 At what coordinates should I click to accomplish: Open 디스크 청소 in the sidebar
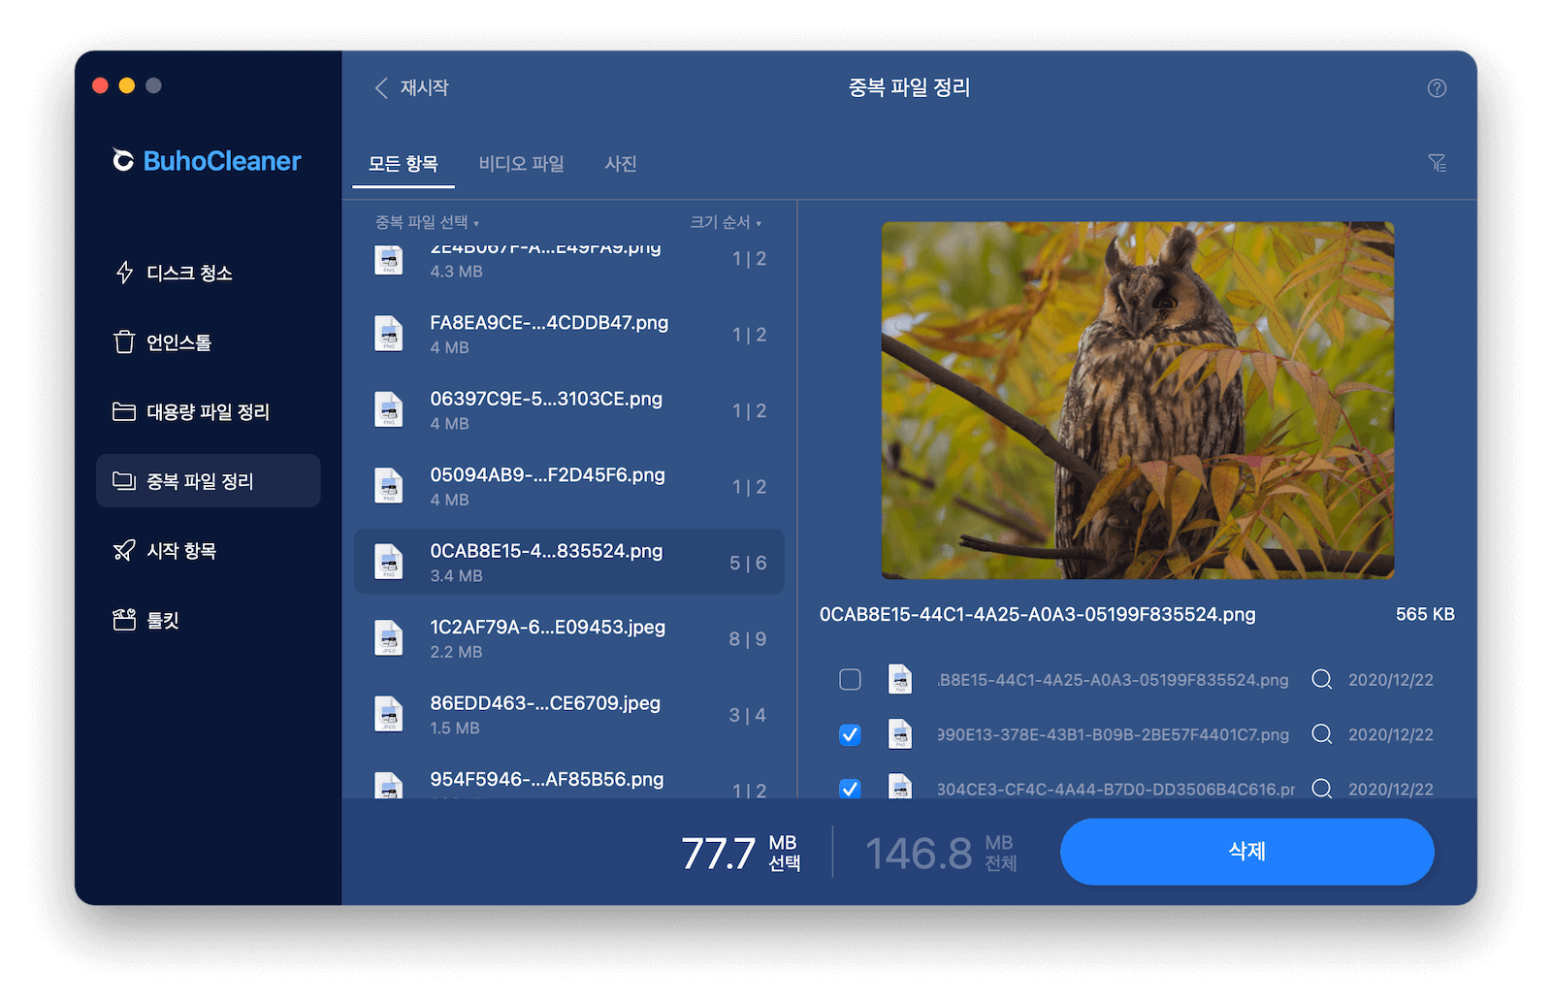(x=209, y=273)
